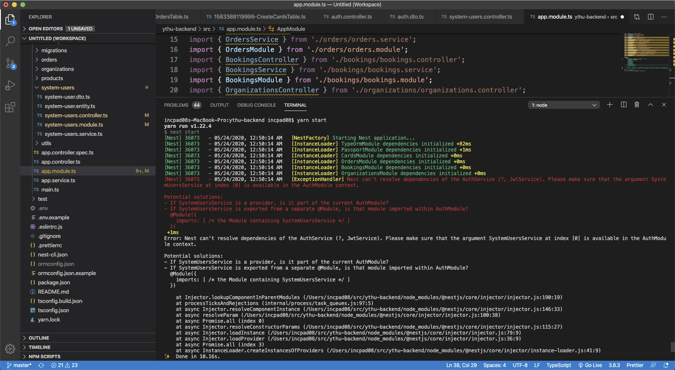
Task: Switch to the Debug Console tab
Action: pyautogui.click(x=256, y=105)
